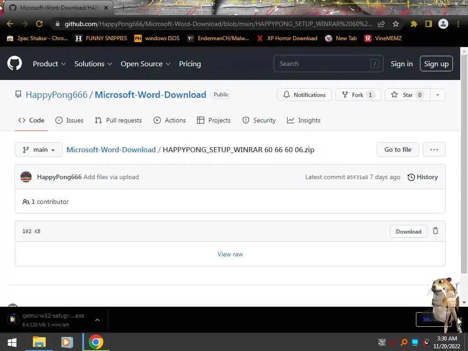Open the New Tab bookmark
Image resolution: width=468 pixels, height=351 pixels.
pyautogui.click(x=341, y=38)
